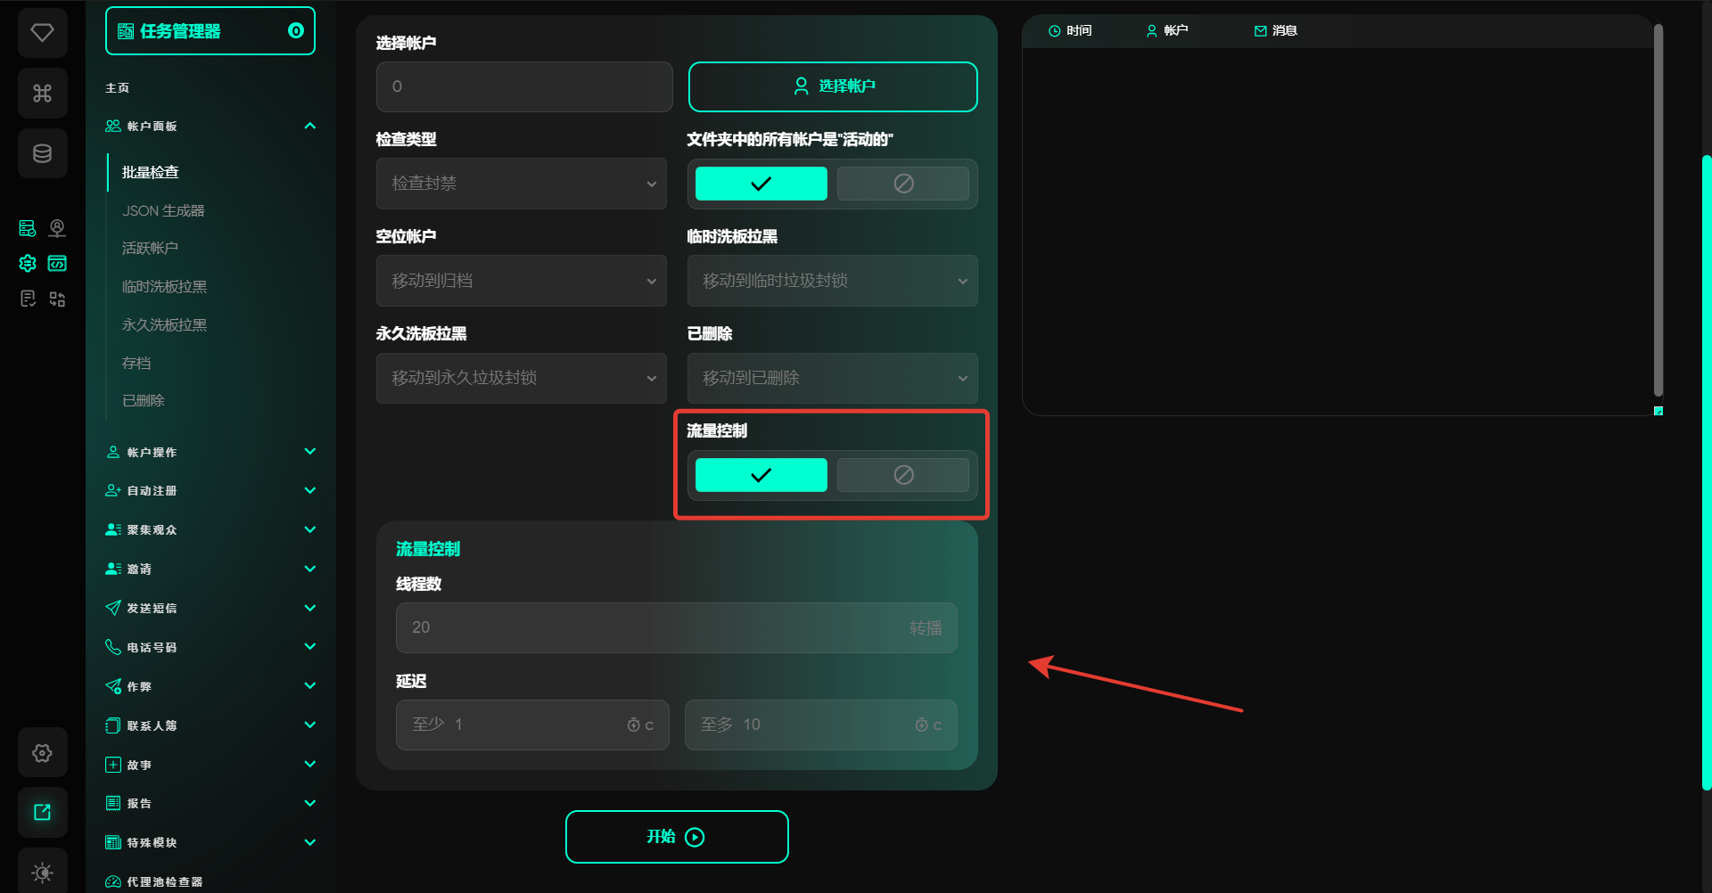1712x893 pixels.
Task: Click the diamond icon in the left rail
Action: click(x=42, y=33)
